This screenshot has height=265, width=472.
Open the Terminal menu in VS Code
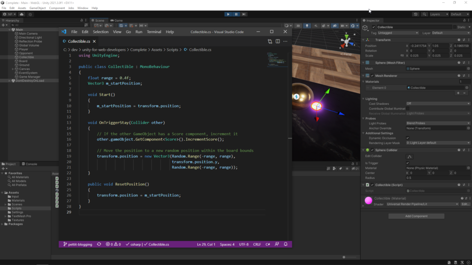pyautogui.click(x=154, y=32)
